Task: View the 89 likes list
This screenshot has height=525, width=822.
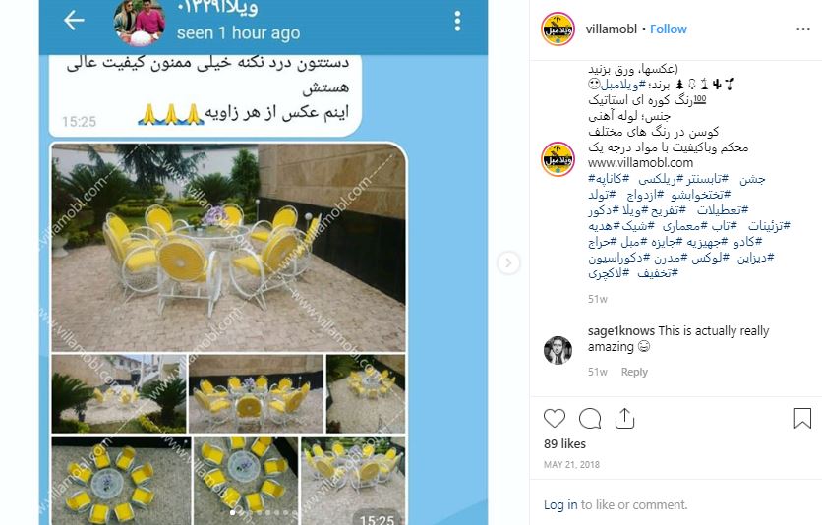Action: click(x=564, y=443)
